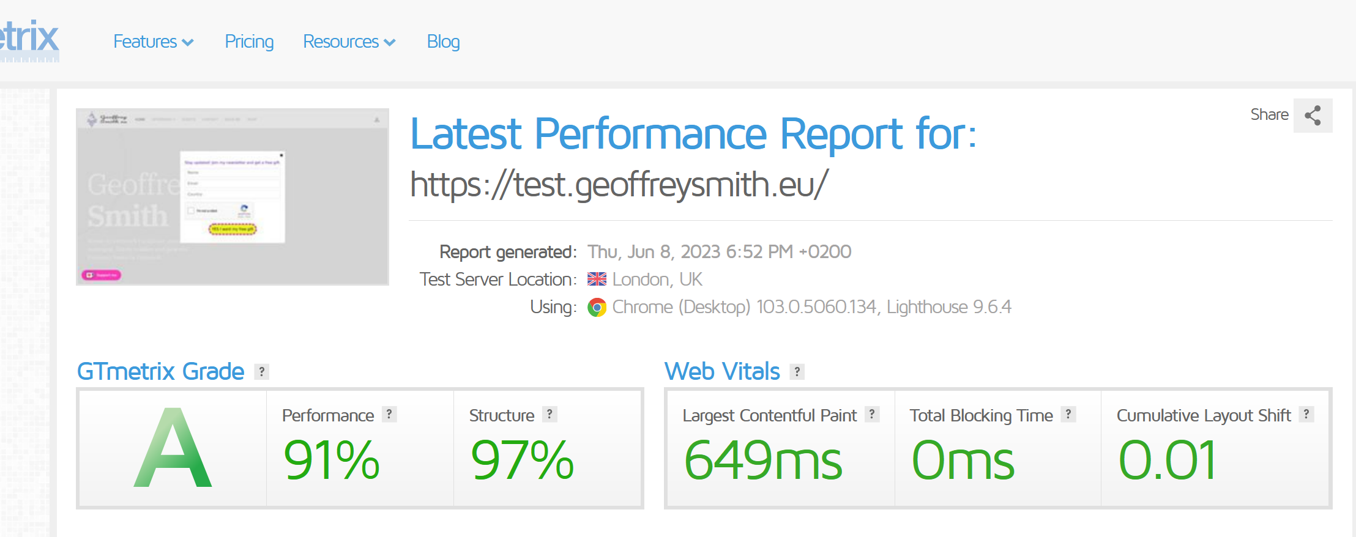Go to the Pricing page
This screenshot has width=1356, height=537.
click(x=249, y=42)
